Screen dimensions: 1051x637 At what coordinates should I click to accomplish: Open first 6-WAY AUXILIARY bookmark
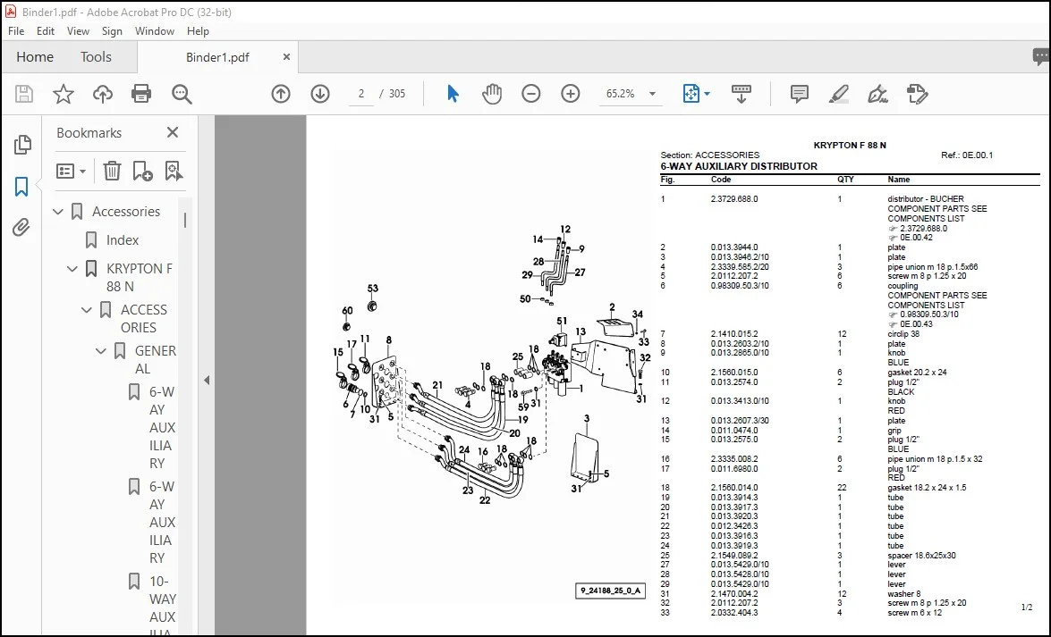pos(162,427)
